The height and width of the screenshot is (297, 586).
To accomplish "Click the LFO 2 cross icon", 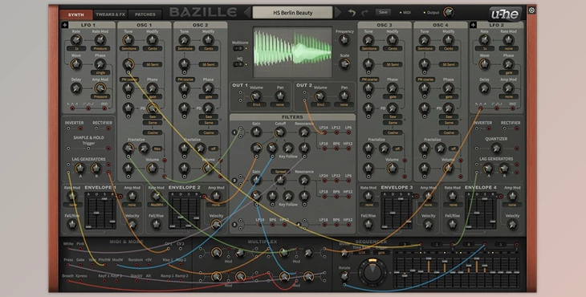I will click(x=473, y=25).
